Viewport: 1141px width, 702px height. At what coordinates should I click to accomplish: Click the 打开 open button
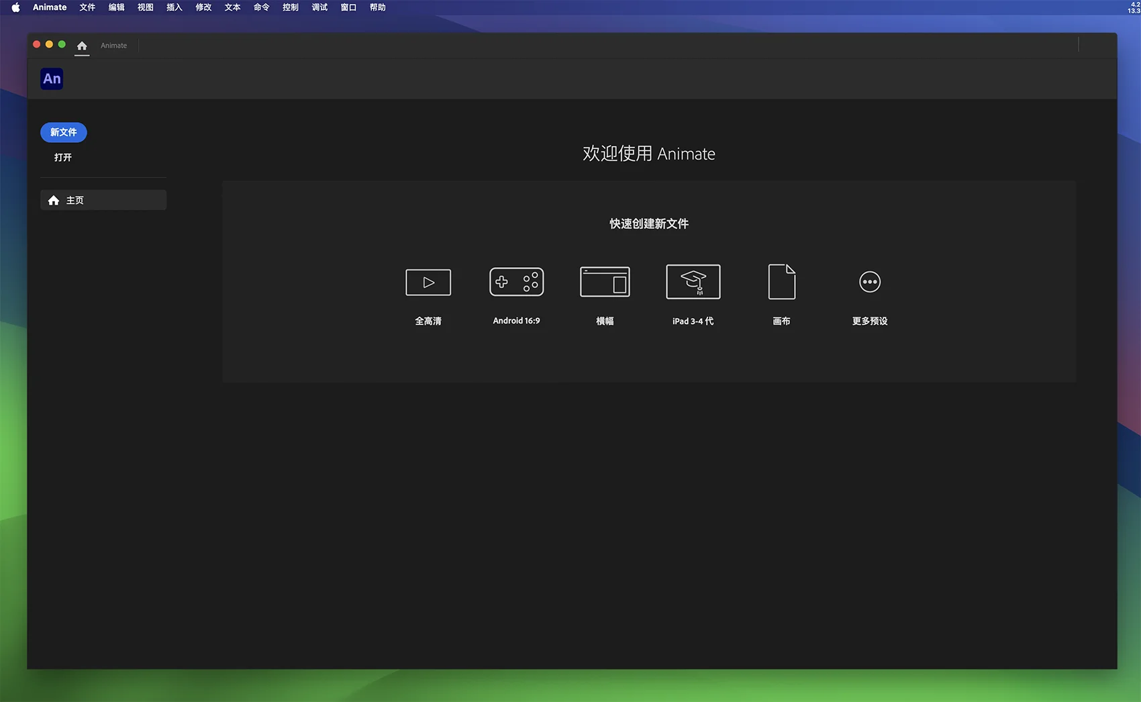63,157
